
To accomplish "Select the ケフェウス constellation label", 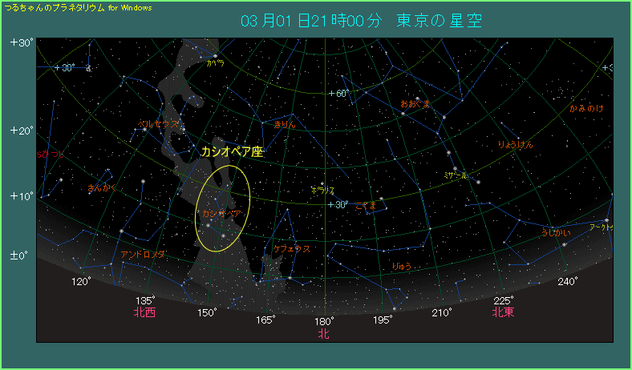I will tap(291, 249).
